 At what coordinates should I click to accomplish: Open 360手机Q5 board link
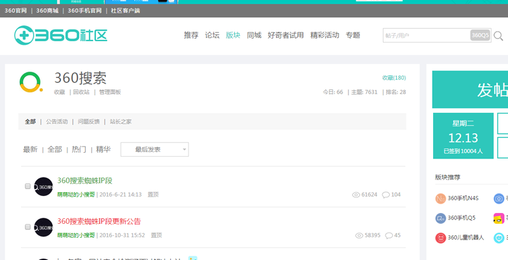[462, 218]
